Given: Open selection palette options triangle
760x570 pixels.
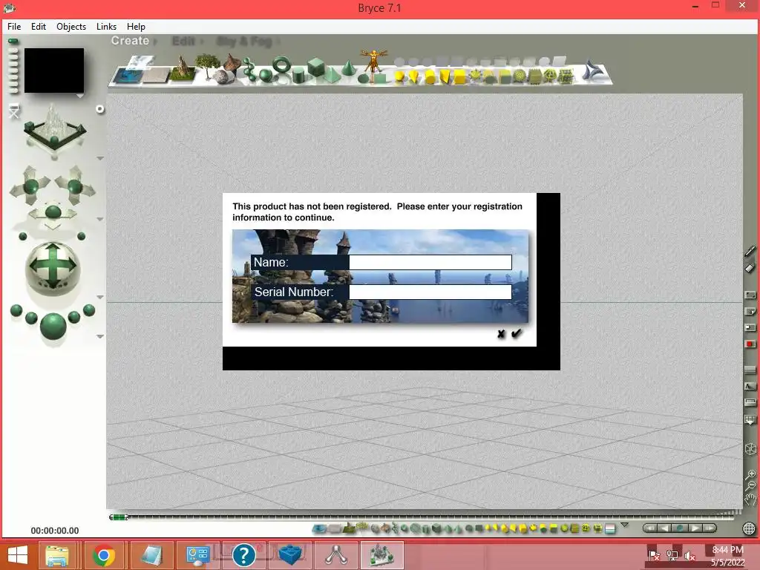Looking at the screenshot, I should coord(625,525).
